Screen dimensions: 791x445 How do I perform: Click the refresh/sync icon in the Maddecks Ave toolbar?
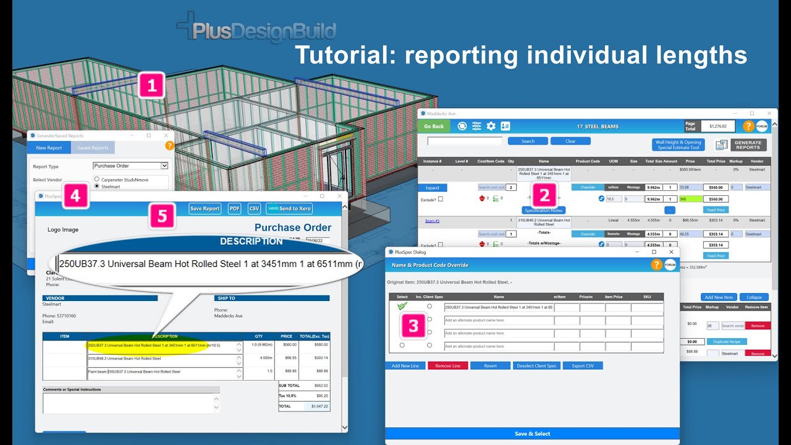462,126
